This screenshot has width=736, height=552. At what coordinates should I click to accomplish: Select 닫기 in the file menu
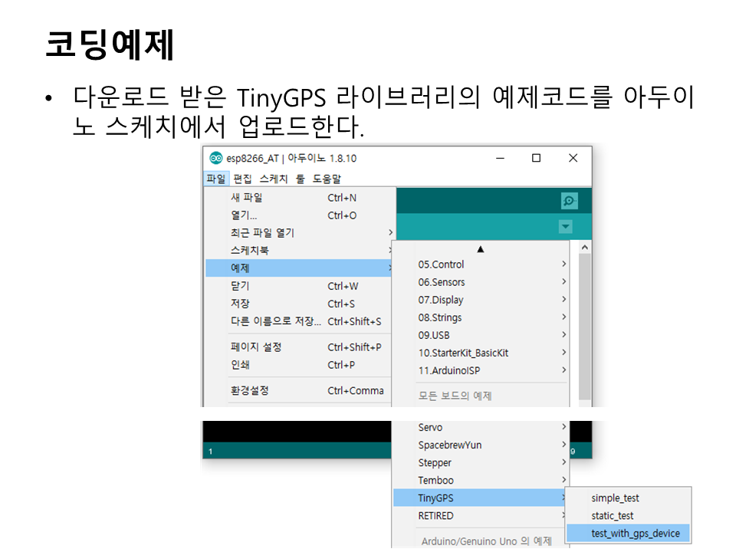point(299,286)
